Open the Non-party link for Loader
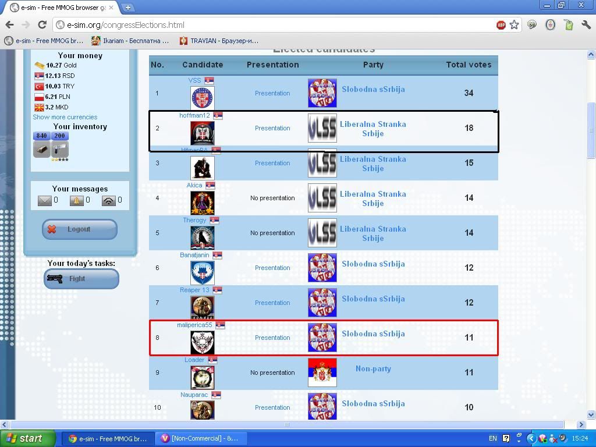Viewport: 596px width, 447px height. click(x=373, y=368)
